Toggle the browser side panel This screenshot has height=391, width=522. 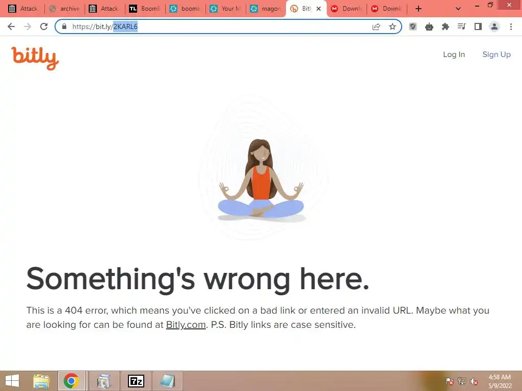coord(478,26)
